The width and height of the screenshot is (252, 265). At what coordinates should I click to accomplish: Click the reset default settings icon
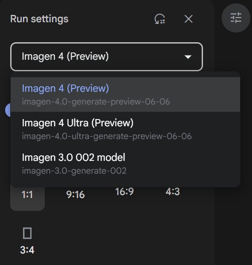[x=160, y=19]
